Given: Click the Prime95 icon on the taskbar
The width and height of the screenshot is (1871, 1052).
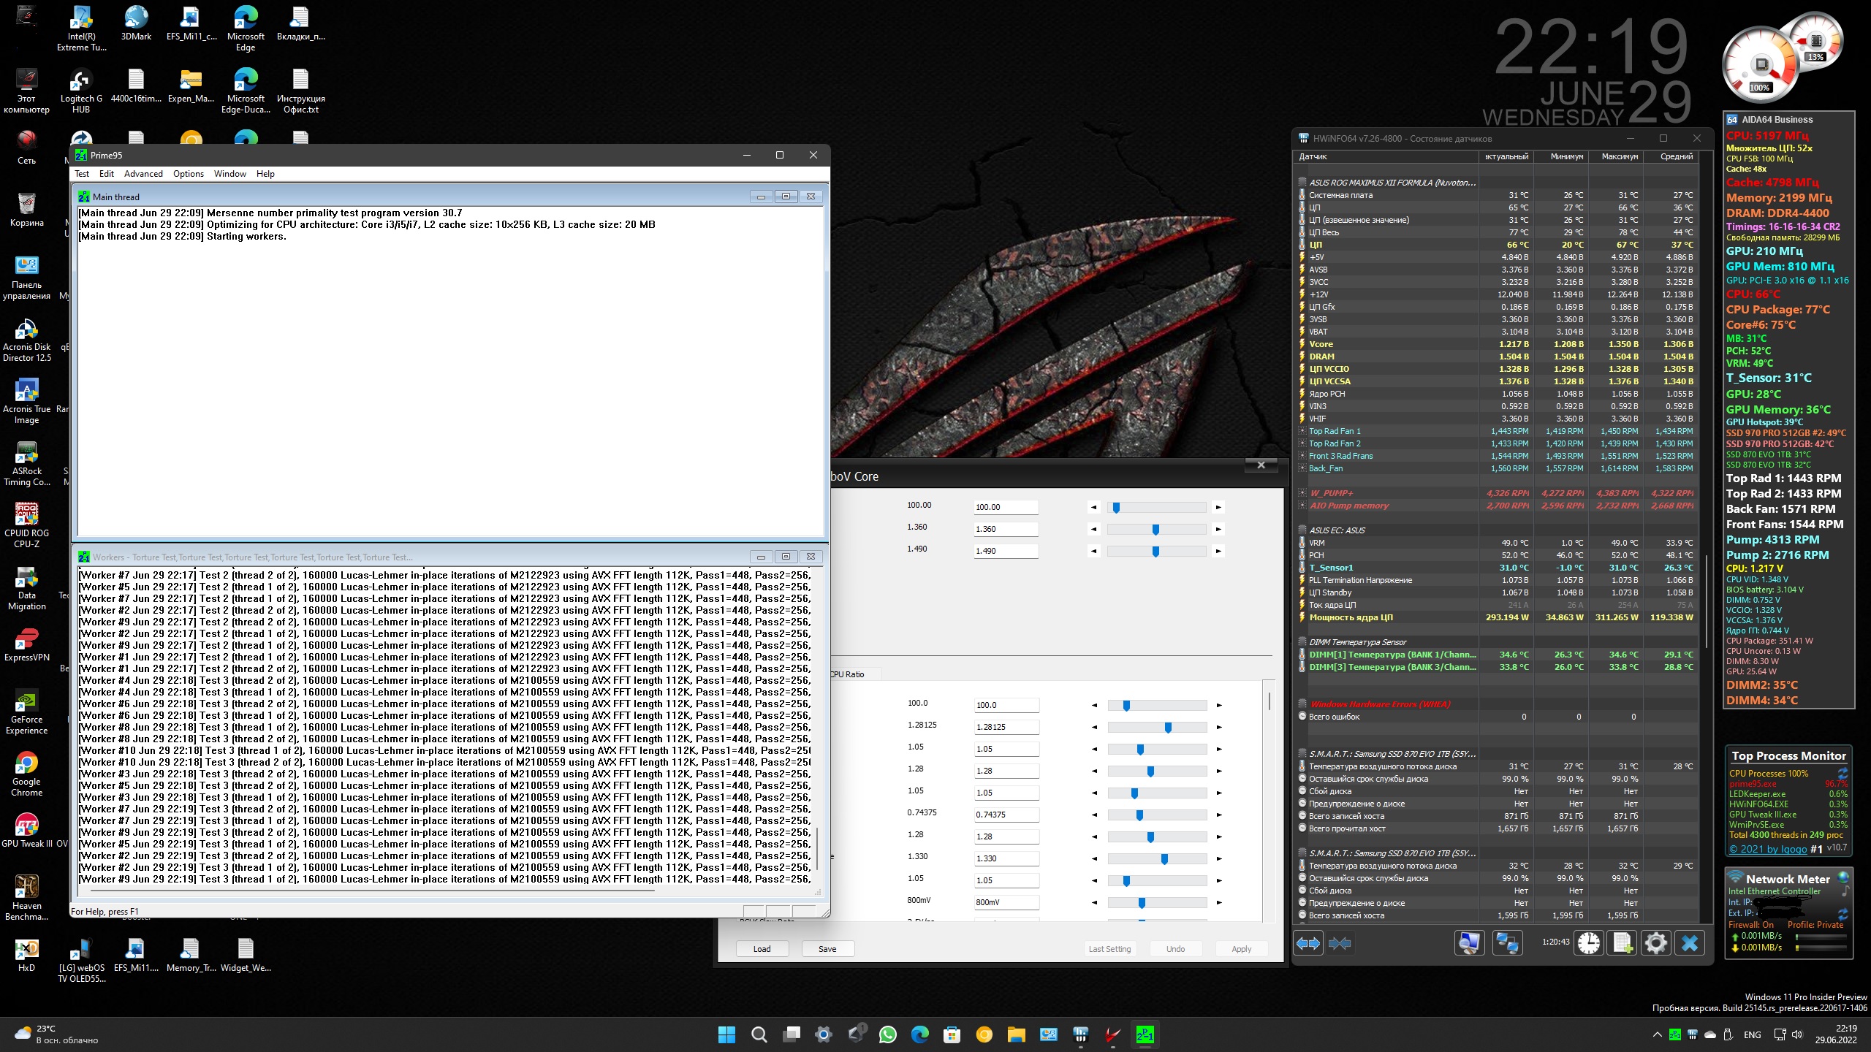Looking at the screenshot, I should pyautogui.click(x=1145, y=1034).
